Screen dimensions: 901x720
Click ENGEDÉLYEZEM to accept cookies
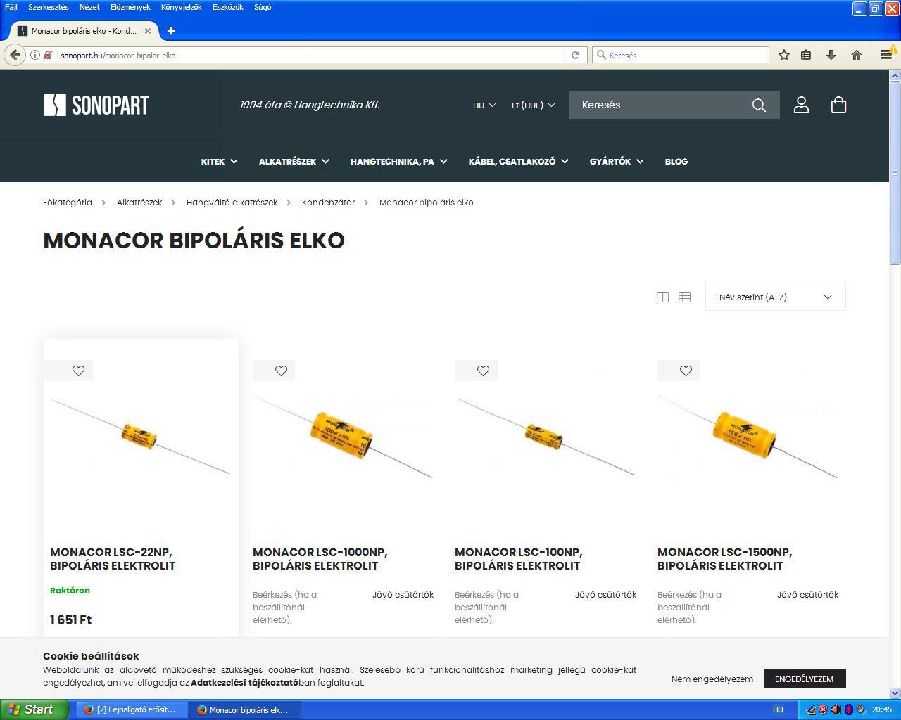(805, 679)
